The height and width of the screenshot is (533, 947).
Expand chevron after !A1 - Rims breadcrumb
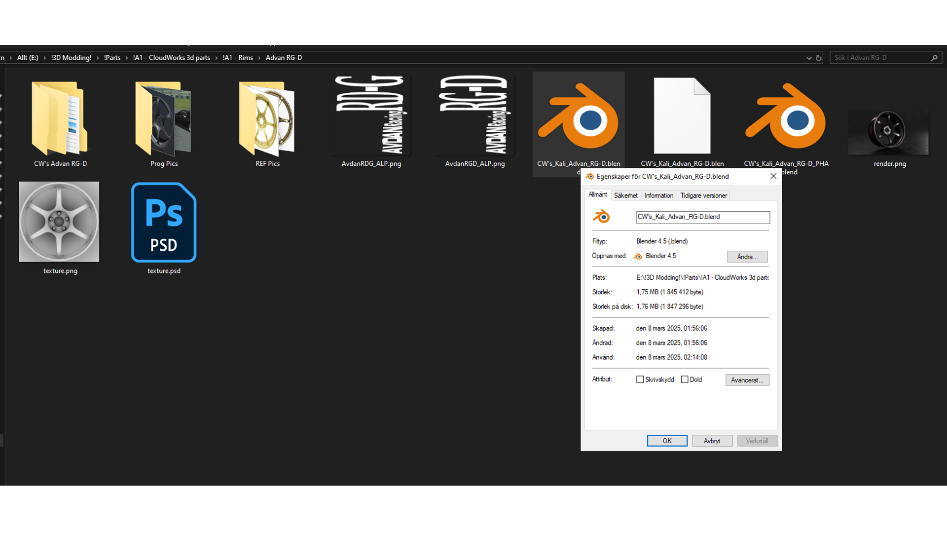click(x=259, y=58)
